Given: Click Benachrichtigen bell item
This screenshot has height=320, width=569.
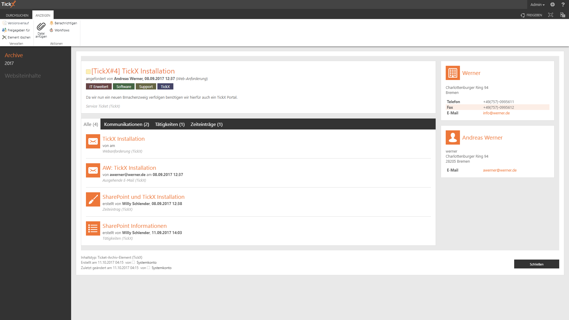Looking at the screenshot, I should coord(63,23).
